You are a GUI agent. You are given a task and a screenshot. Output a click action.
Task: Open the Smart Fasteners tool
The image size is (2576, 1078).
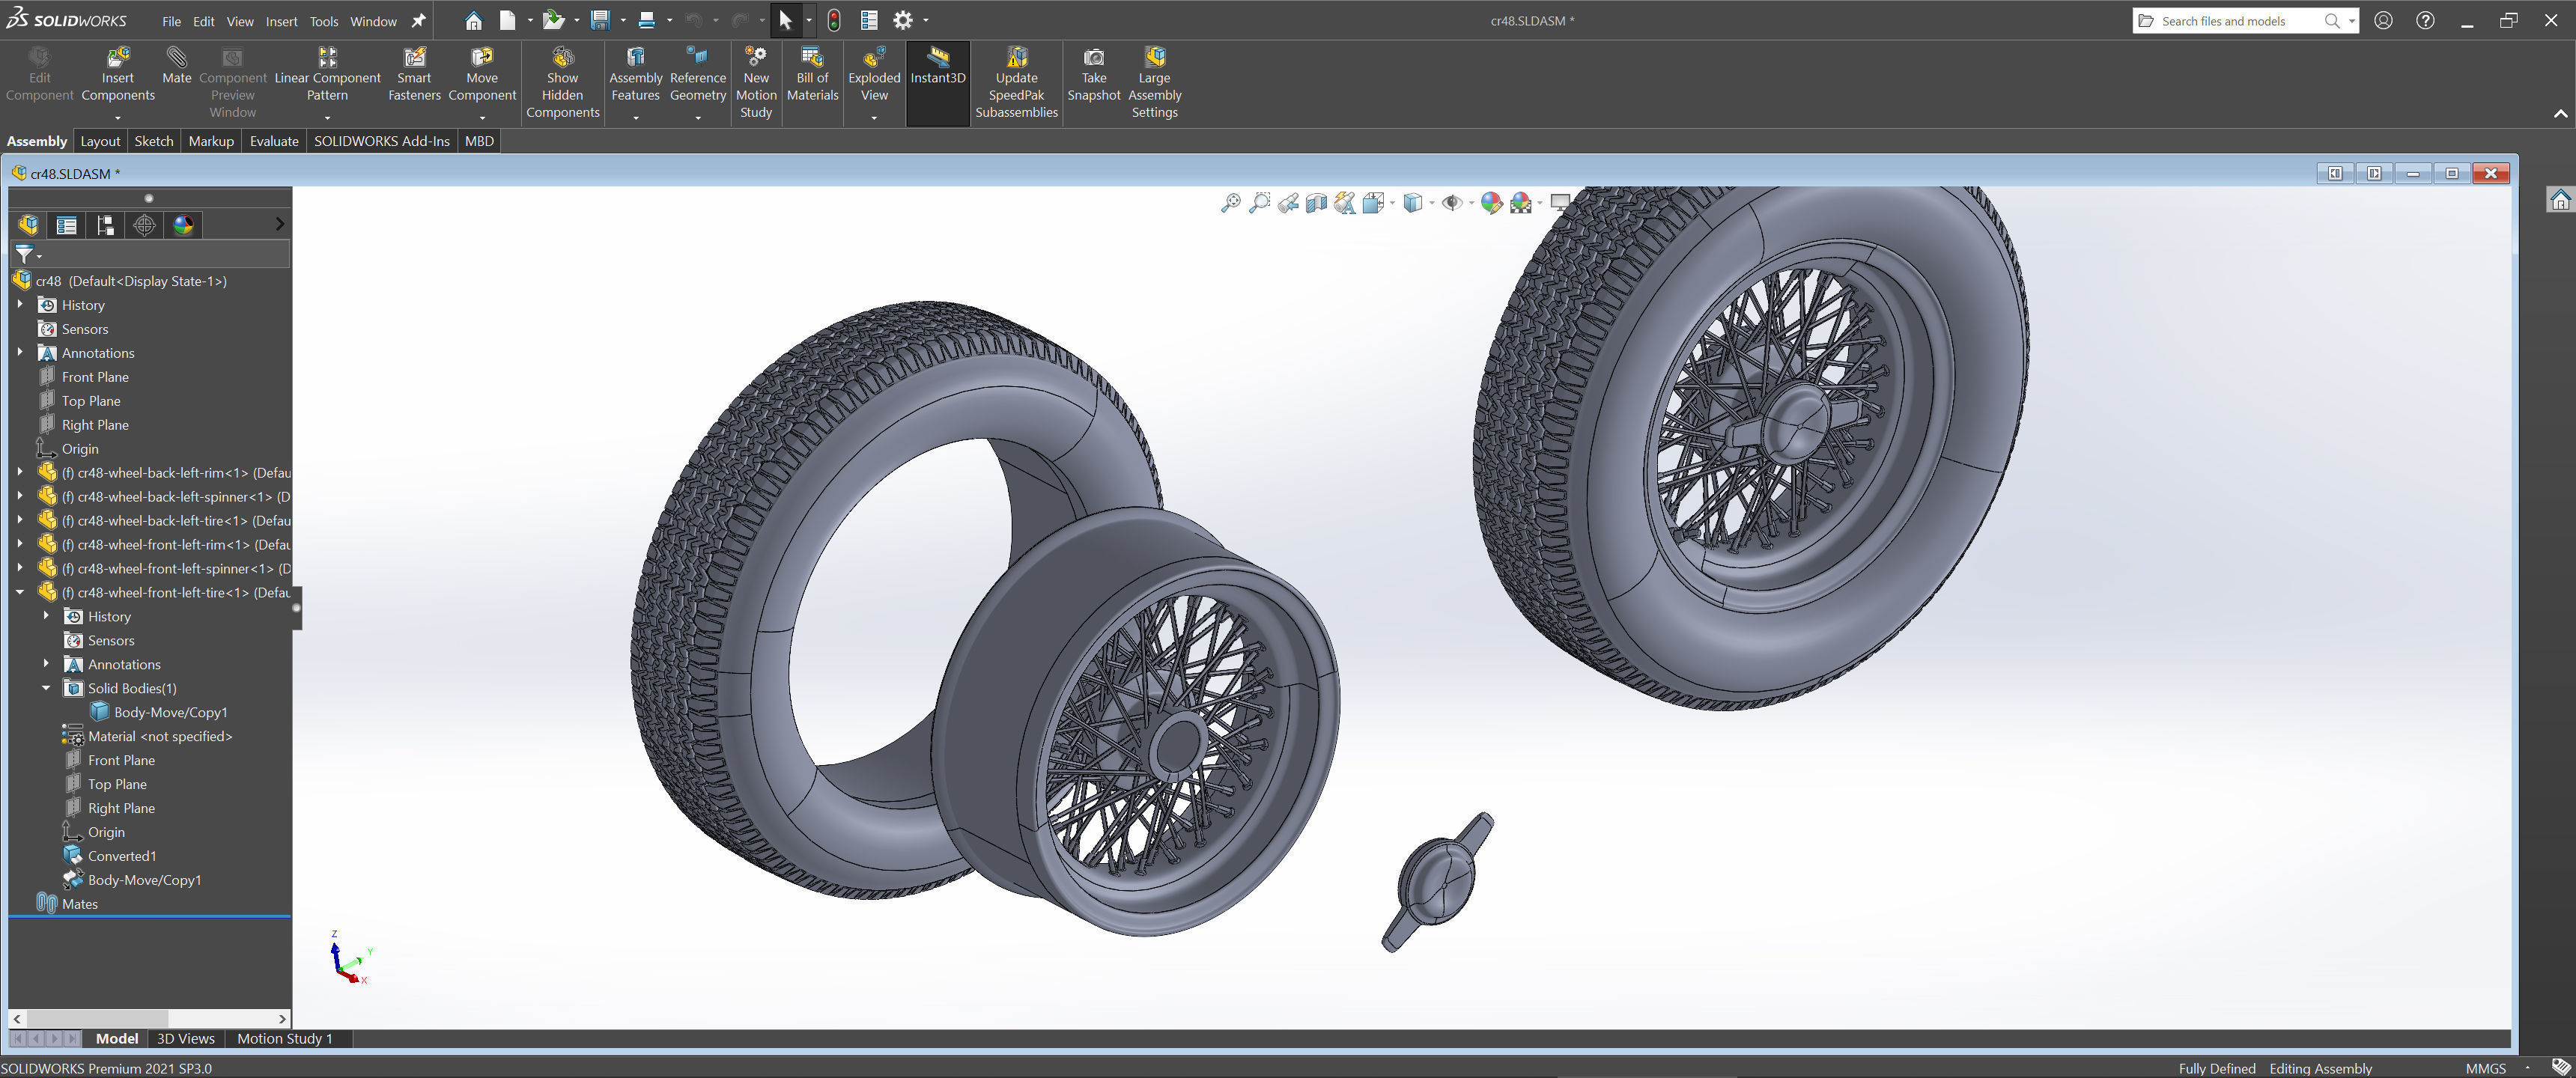414,75
